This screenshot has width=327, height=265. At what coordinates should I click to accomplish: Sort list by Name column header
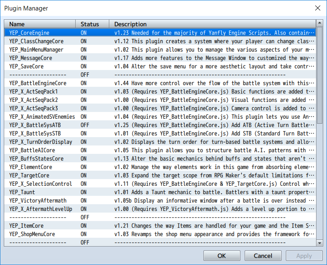click(40, 24)
